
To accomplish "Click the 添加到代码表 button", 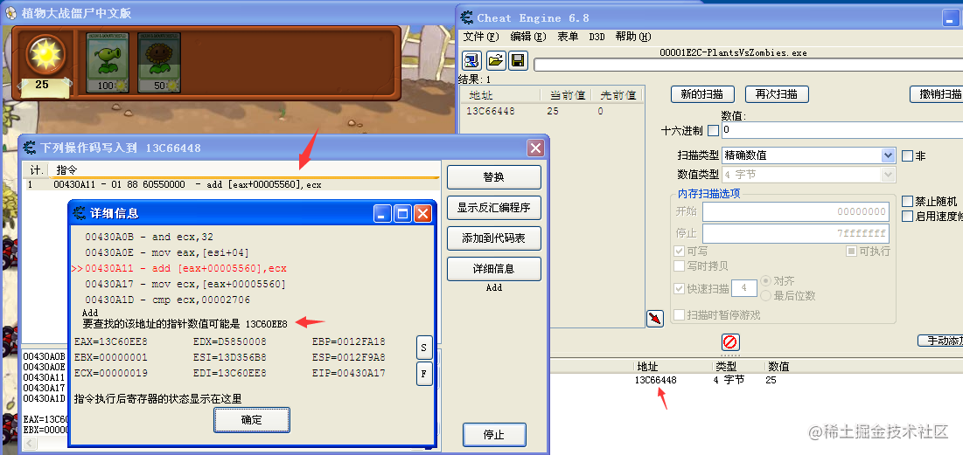I will (494, 238).
